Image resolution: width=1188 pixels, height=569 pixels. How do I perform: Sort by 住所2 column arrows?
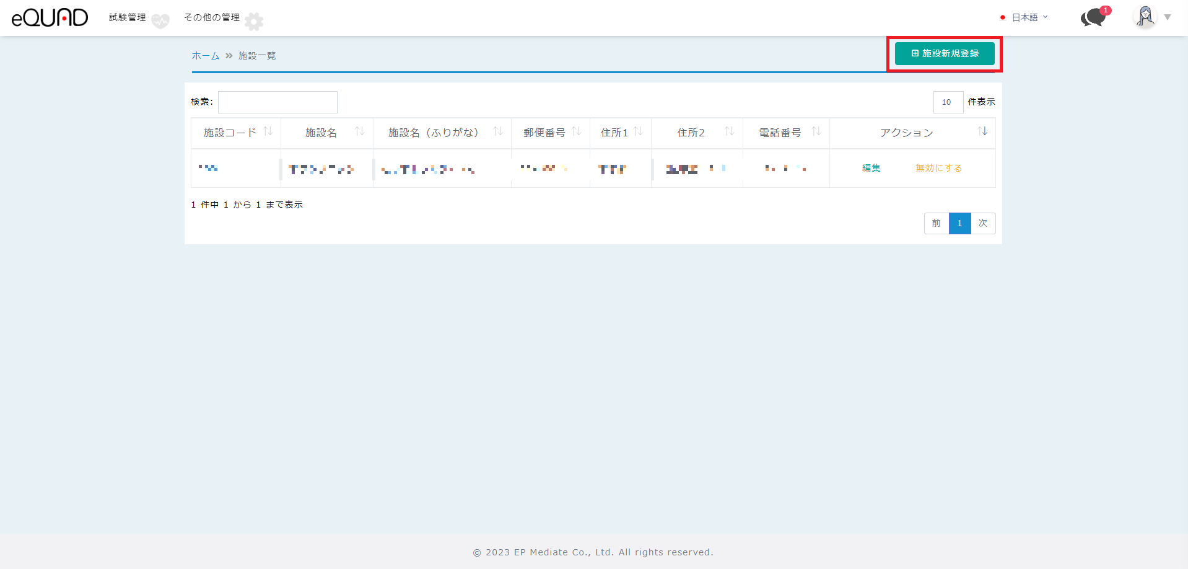[729, 131]
